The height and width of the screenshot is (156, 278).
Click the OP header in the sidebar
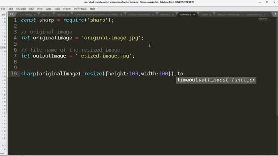point(3,15)
